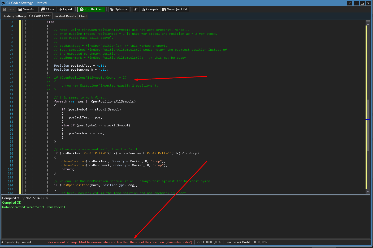Switch to Strategy Settings tab
This screenshot has height=248, width=373.
pyautogui.click(x=14, y=16)
